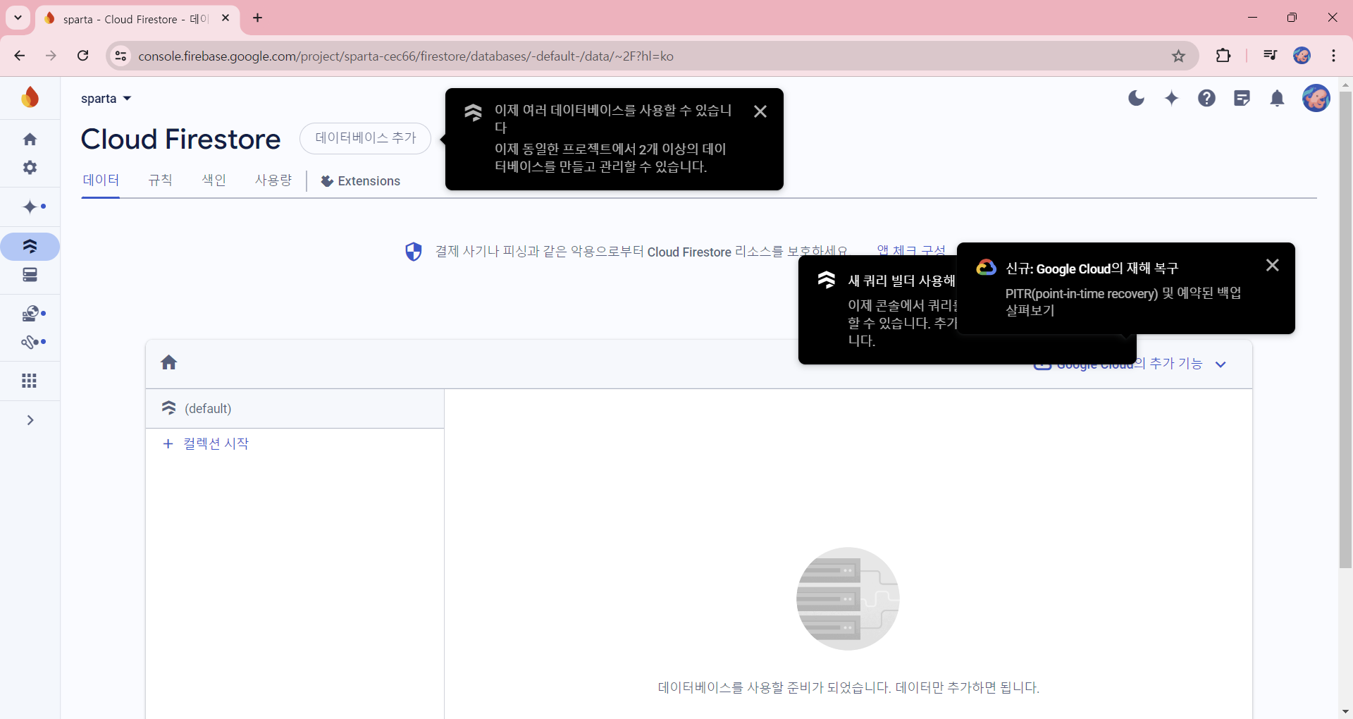
Task: Open the account avatar in Firebase header
Action: (x=1316, y=98)
